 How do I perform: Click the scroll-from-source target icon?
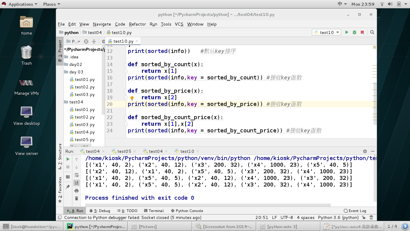click(86, 42)
